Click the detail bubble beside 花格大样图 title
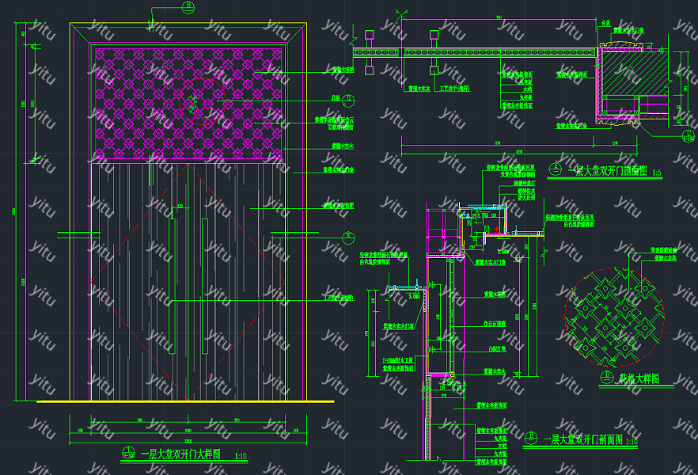Viewport: 698px width, 475px height. (607, 378)
